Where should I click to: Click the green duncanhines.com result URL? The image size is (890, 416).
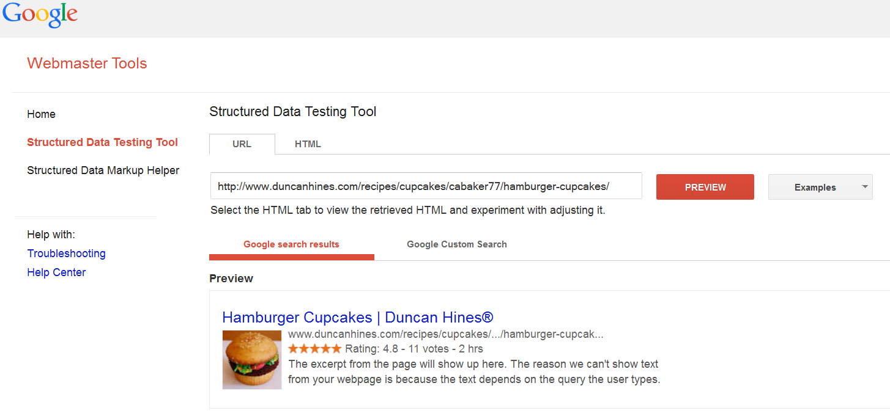tap(445, 334)
